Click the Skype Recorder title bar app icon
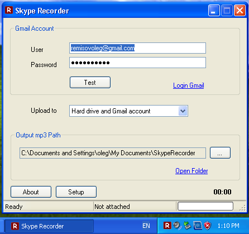This screenshot has height=234, width=249. tap(9, 10)
